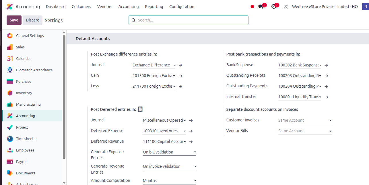Open Documents settings section

32,173
